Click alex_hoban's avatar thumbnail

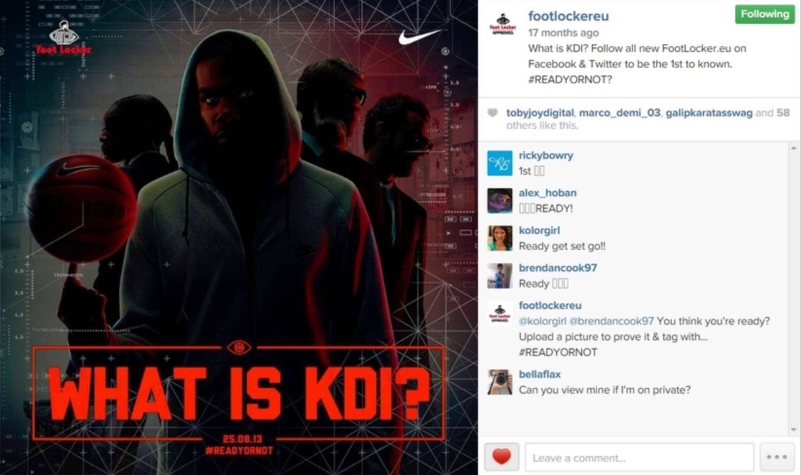tap(500, 201)
